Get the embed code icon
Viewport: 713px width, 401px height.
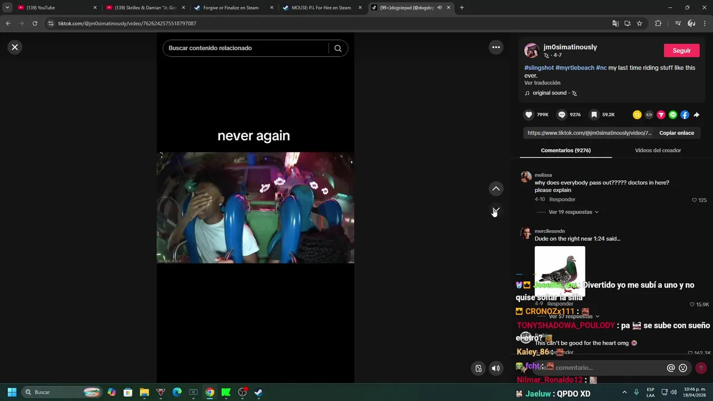649,115
